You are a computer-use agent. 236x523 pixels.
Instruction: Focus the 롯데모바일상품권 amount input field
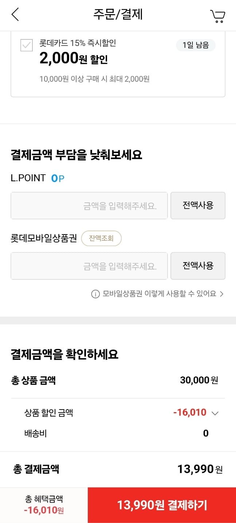[x=89, y=266]
